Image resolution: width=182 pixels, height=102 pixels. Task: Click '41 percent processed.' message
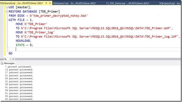pos(19,88)
